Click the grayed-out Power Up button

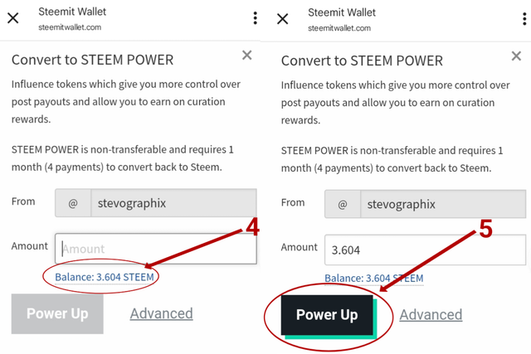click(x=57, y=313)
